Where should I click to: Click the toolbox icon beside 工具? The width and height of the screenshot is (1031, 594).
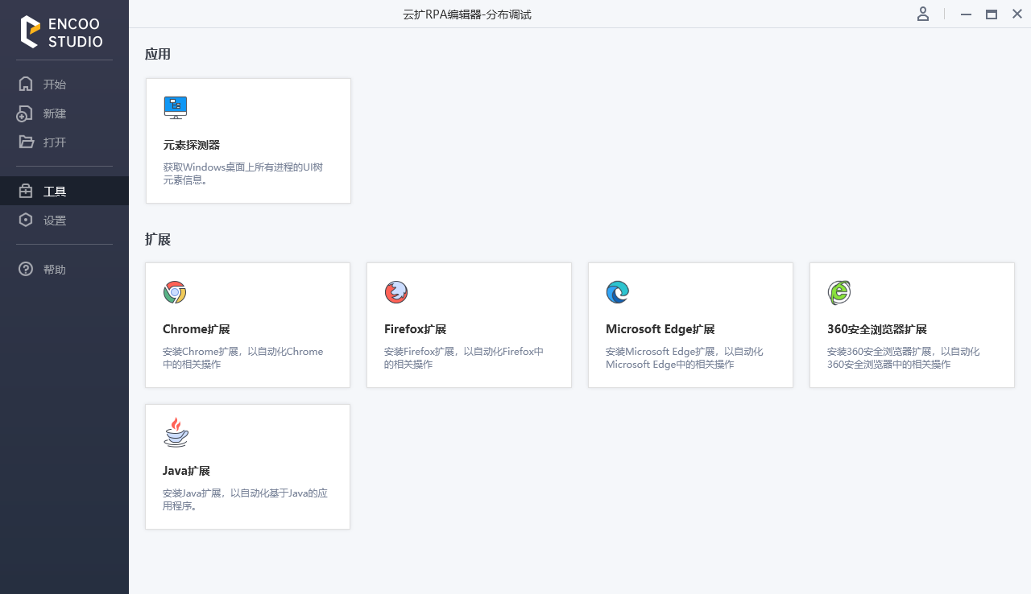tap(26, 192)
